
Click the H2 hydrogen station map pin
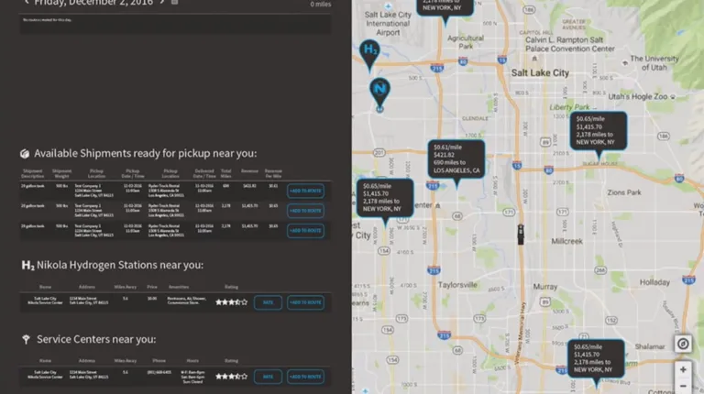point(369,50)
